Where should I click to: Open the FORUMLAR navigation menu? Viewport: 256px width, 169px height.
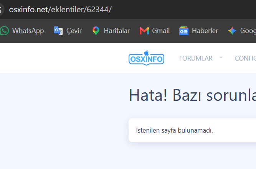pyautogui.click(x=196, y=58)
